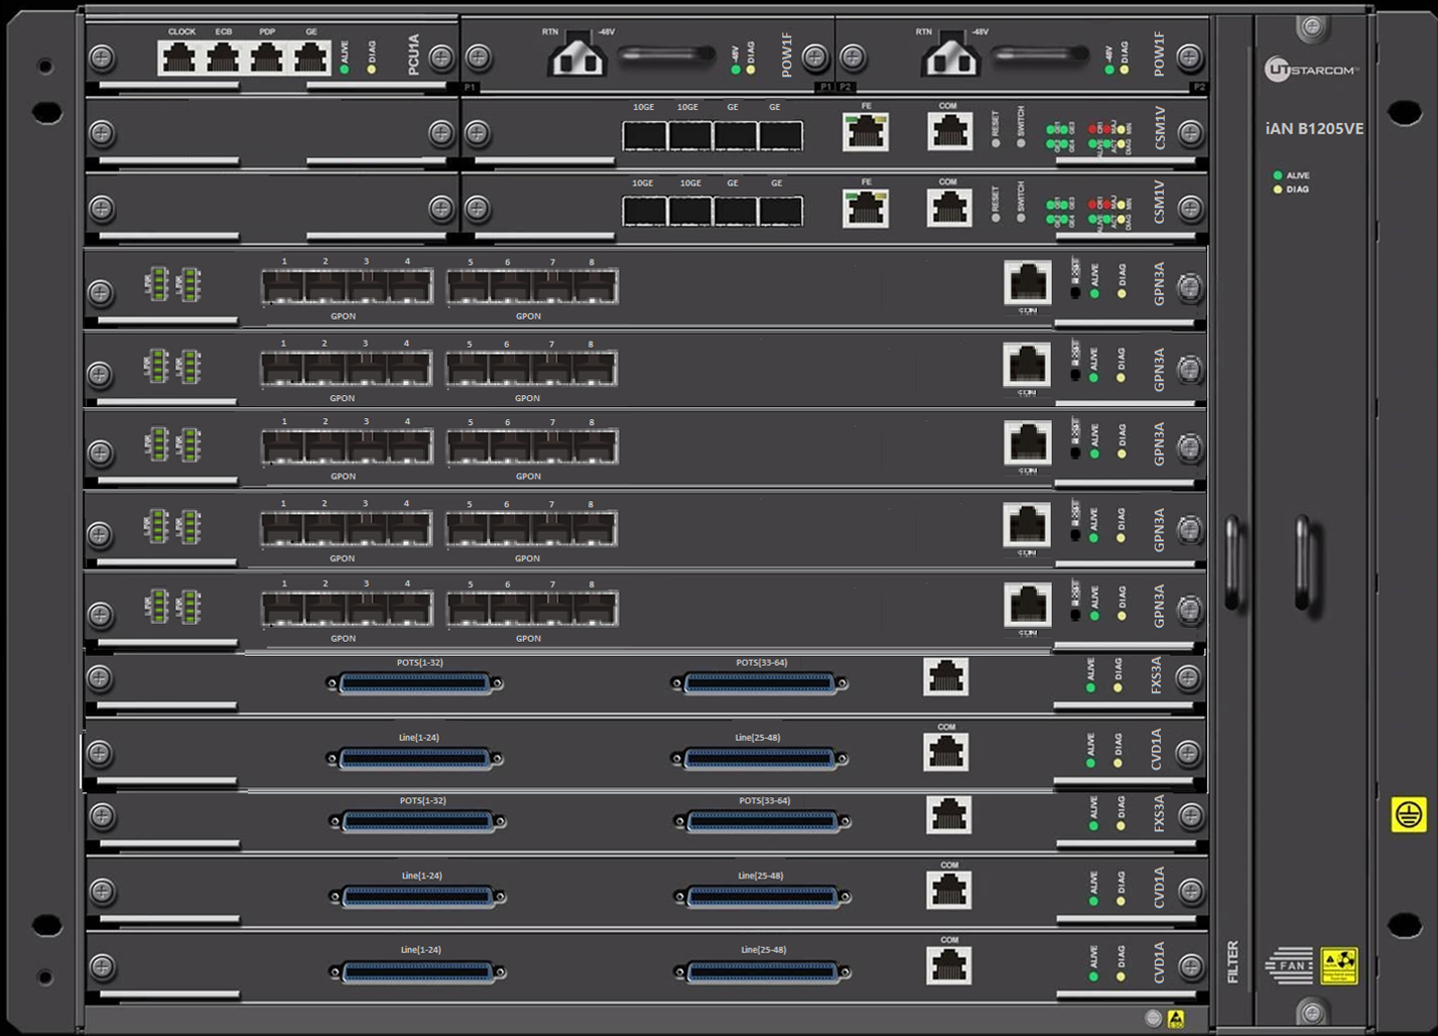Image resolution: width=1438 pixels, height=1036 pixels.
Task: Click the yellow fan caution warning sticker
Action: click(1339, 966)
